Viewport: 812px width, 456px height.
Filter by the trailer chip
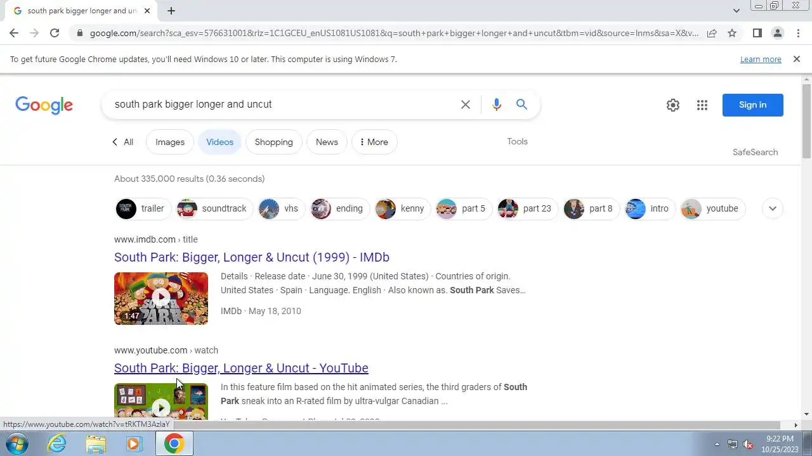(x=143, y=208)
